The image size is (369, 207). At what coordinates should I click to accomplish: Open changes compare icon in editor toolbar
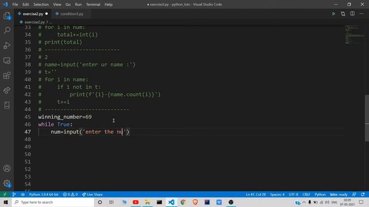pos(343,14)
